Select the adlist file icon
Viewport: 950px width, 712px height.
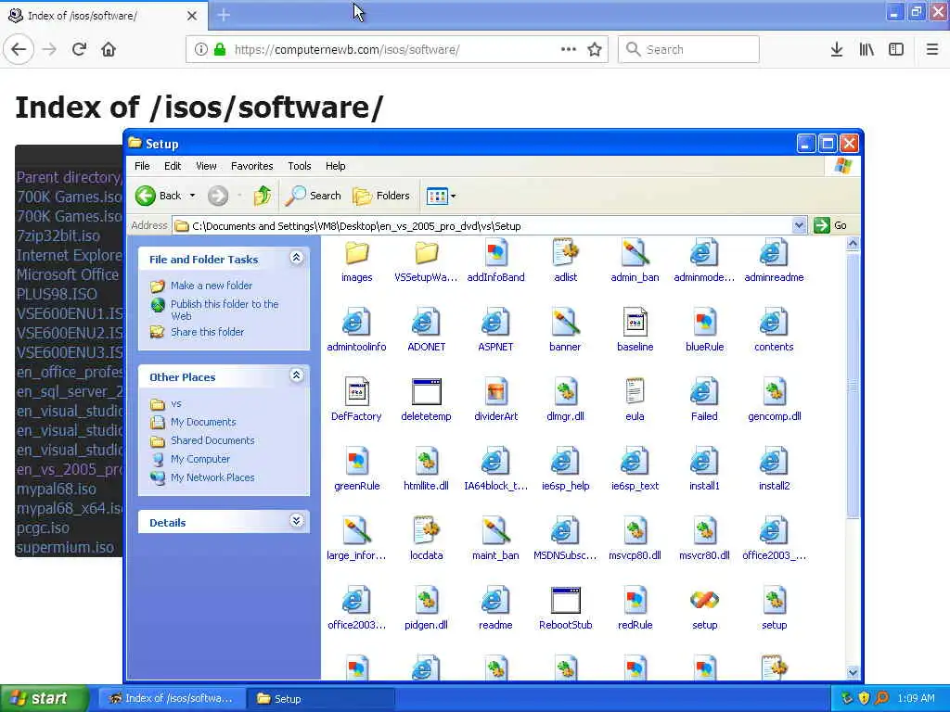[565, 252]
